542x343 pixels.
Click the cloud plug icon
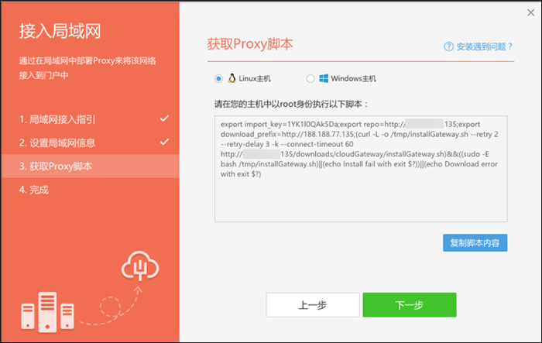coord(140,266)
